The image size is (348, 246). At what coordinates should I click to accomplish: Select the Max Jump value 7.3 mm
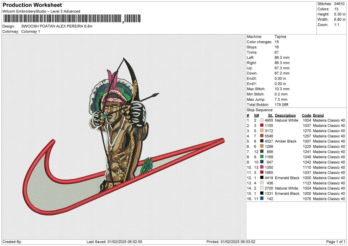(x=281, y=99)
